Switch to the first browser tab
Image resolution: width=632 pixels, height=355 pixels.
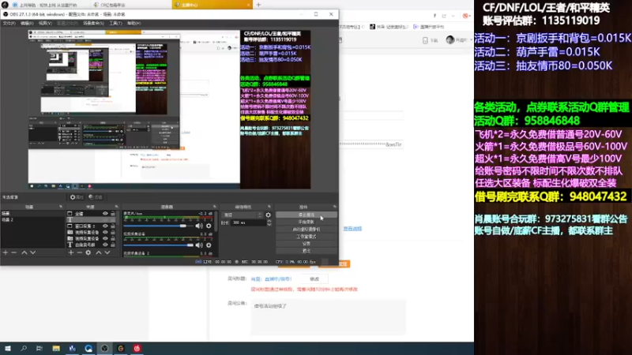pyautogui.click(x=47, y=5)
